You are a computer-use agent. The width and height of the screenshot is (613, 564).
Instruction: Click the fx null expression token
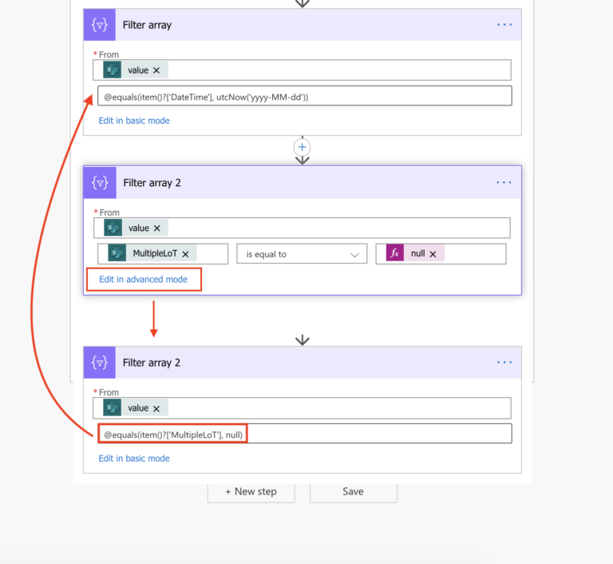tap(415, 253)
